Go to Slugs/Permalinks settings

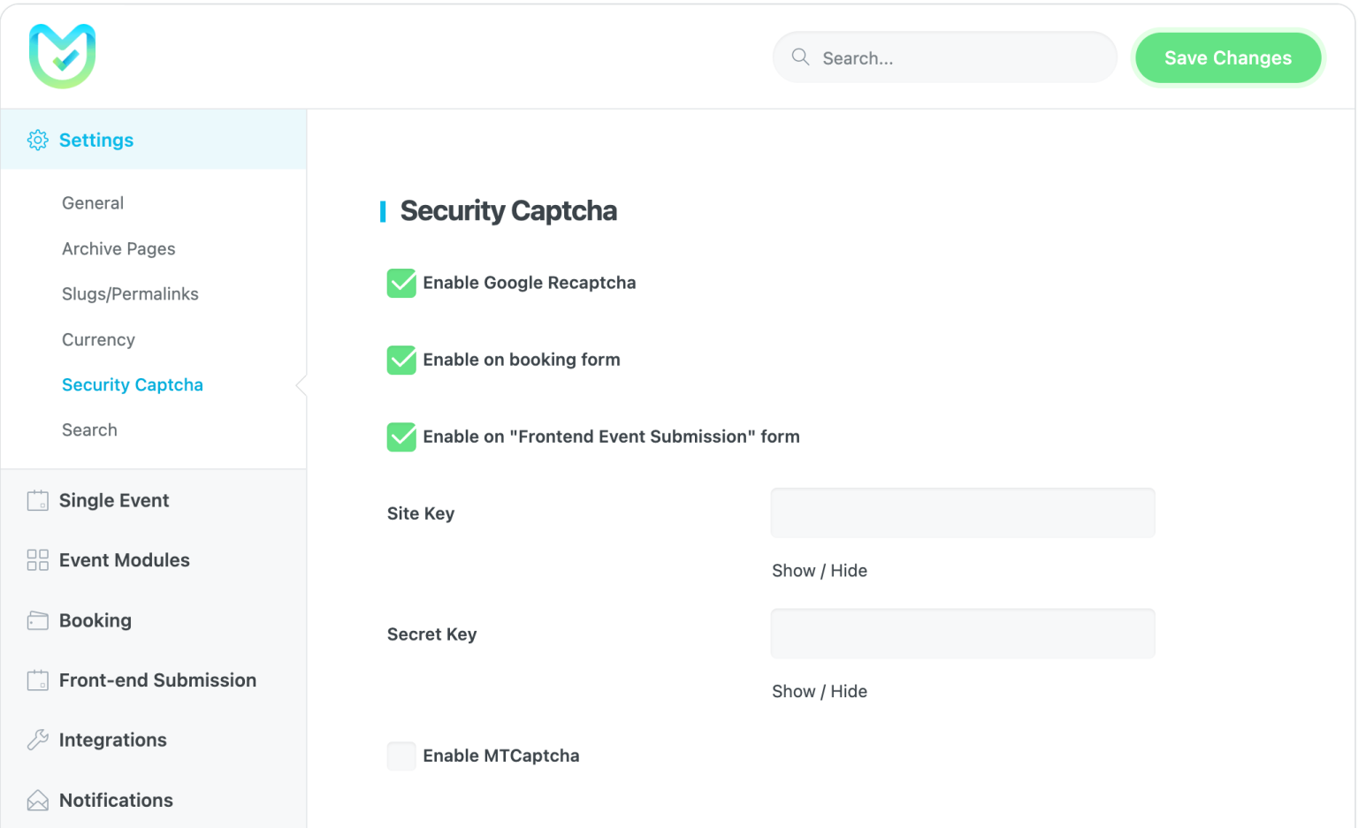tap(130, 294)
